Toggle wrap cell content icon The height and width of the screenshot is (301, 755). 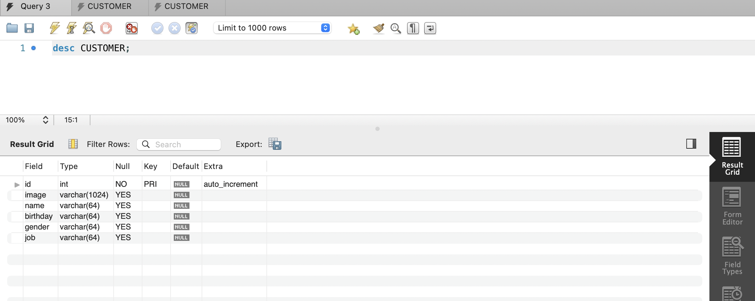[73, 144]
